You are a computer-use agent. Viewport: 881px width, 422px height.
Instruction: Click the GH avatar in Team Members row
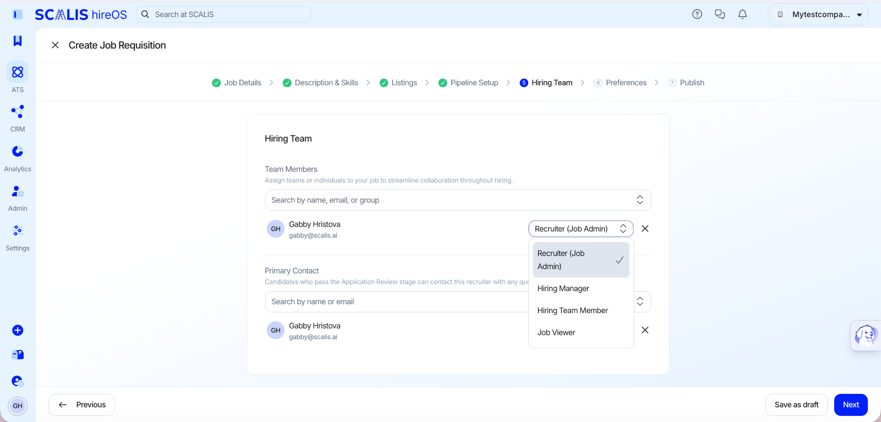click(x=276, y=229)
